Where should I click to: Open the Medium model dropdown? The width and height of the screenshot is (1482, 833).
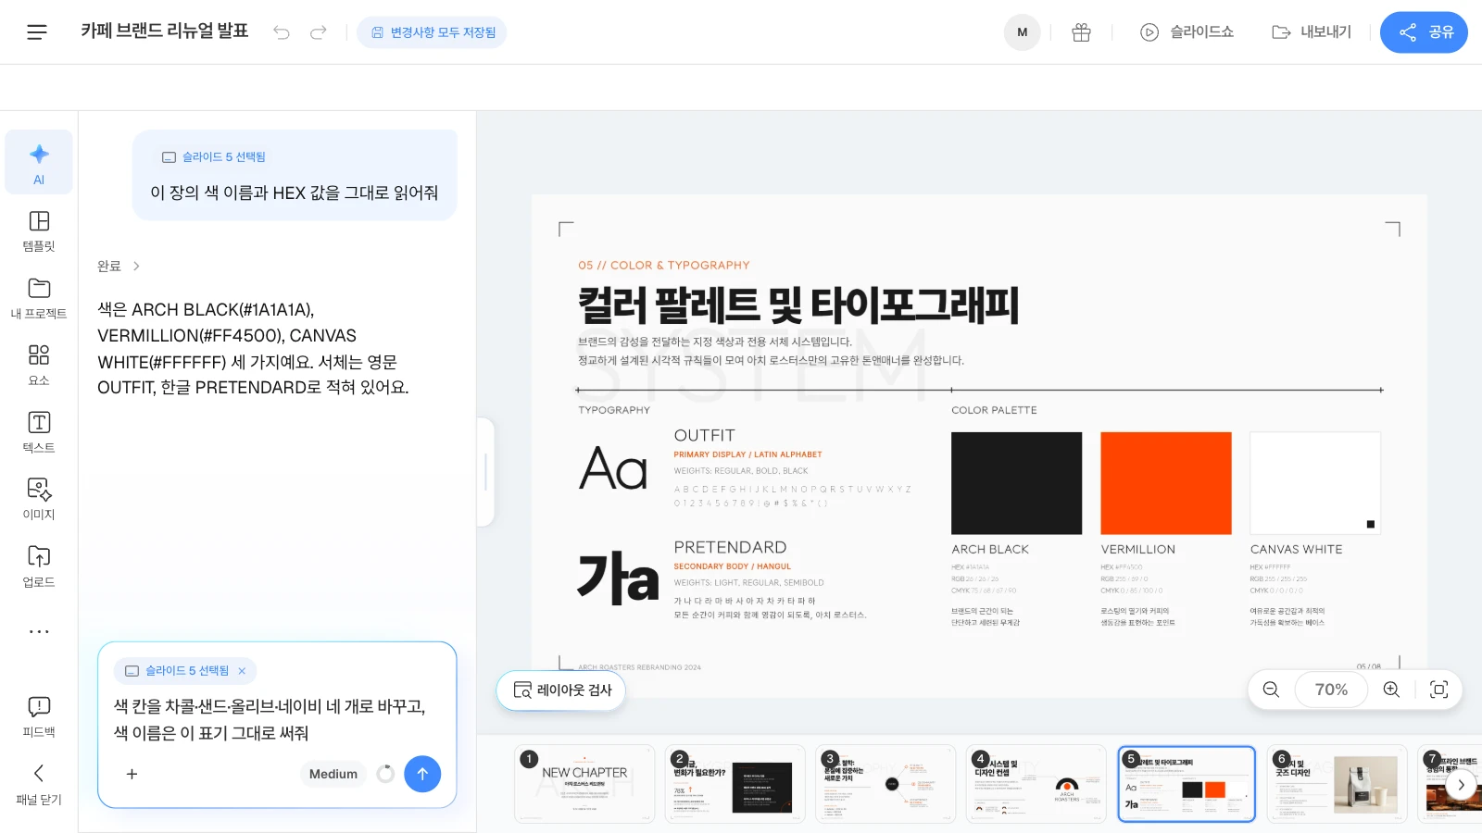tap(333, 774)
